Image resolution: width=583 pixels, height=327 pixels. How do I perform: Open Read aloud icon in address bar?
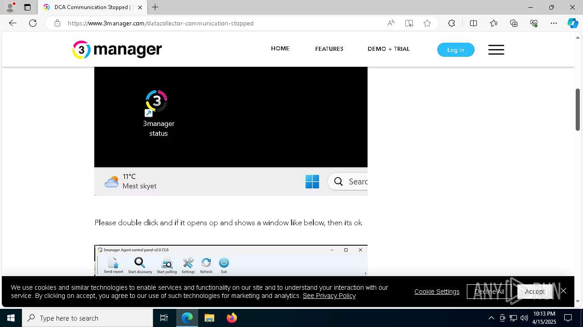coord(391,23)
